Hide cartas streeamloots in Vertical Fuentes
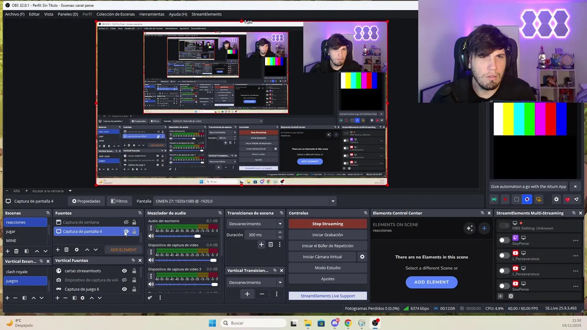Image resolution: width=587 pixels, height=330 pixels. pos(124,271)
